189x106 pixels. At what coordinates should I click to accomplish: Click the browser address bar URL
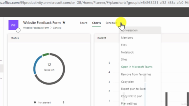[94, 3]
